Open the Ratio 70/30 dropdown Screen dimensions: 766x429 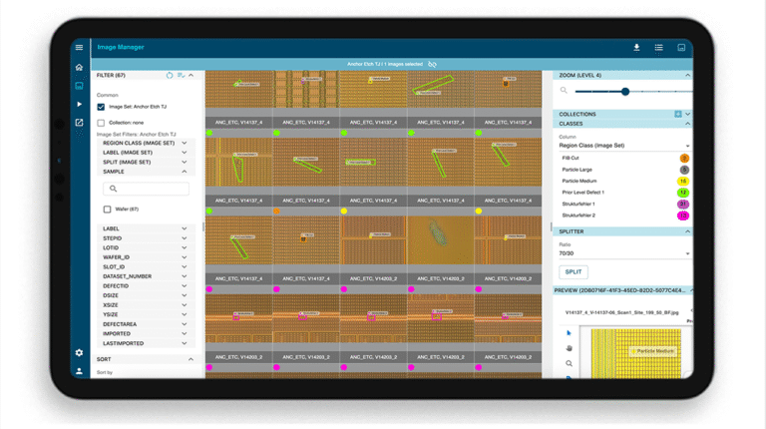tap(623, 253)
